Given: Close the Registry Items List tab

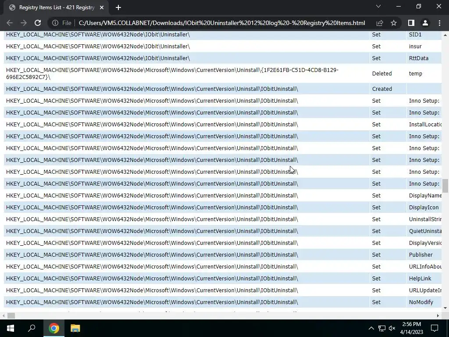Looking at the screenshot, I should 102,8.
